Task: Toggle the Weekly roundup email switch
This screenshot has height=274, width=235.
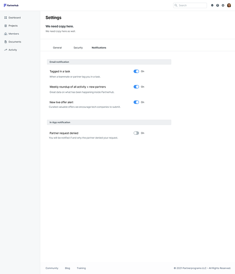Action: click(136, 87)
